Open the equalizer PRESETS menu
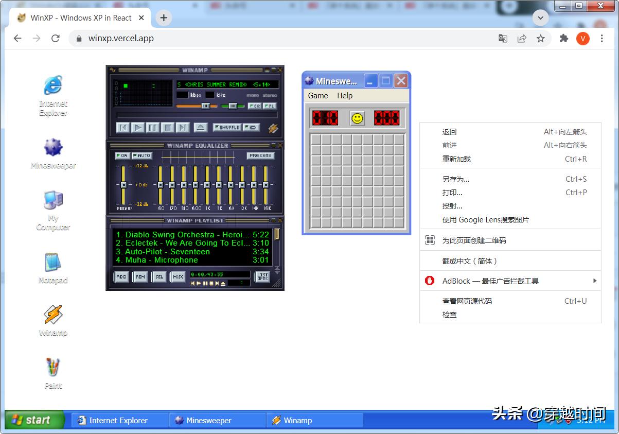This screenshot has width=619, height=434. pos(260,155)
